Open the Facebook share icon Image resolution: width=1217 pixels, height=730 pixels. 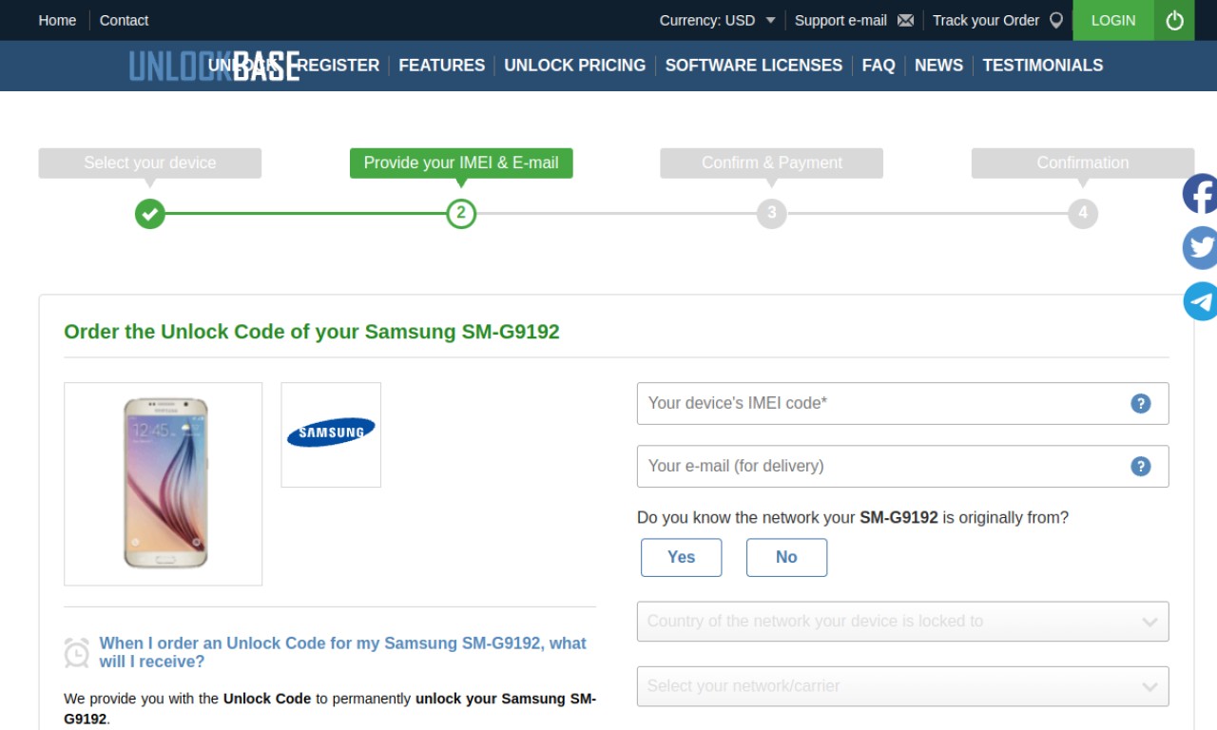[x=1200, y=194]
